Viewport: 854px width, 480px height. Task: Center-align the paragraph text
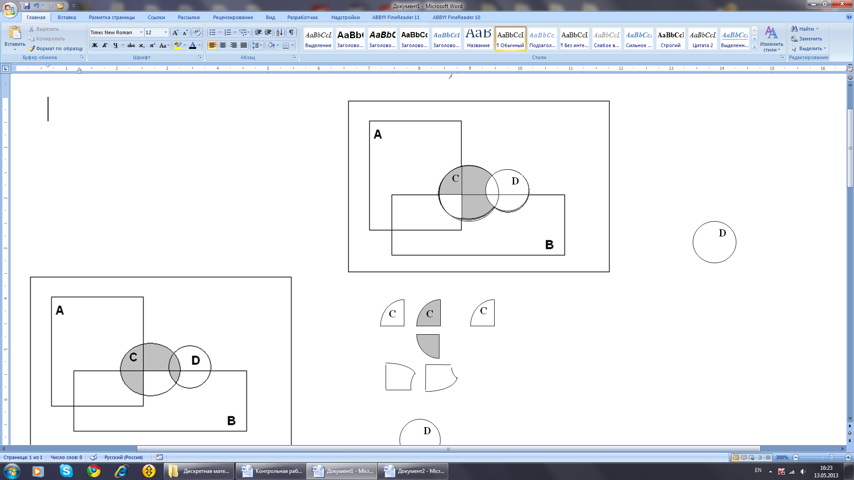click(223, 45)
